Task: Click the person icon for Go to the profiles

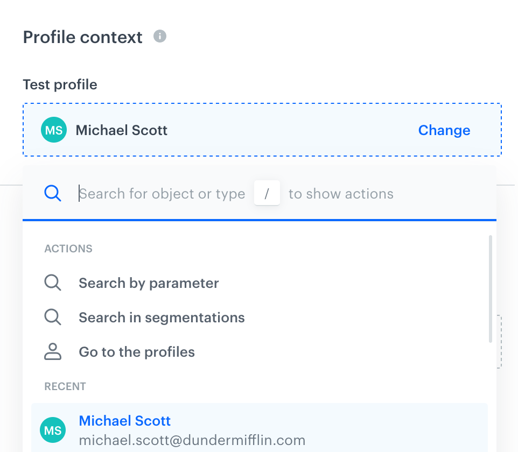Action: (x=53, y=352)
